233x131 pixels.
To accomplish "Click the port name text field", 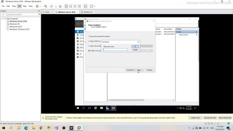I will [115, 49].
